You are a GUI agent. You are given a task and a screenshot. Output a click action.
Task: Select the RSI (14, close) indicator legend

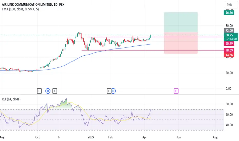pos(11,99)
